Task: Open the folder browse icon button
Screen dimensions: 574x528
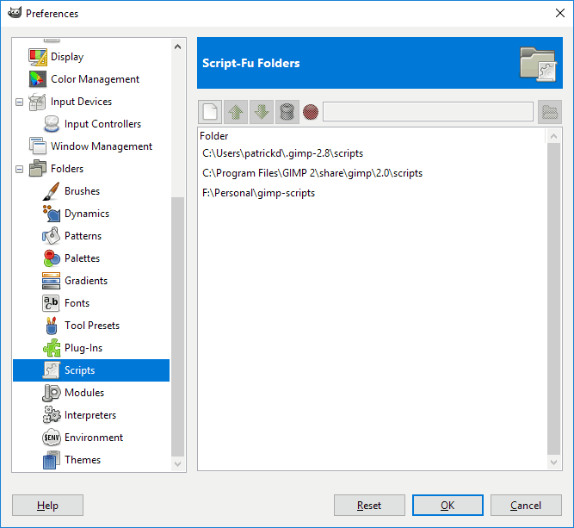Action: 548,112
